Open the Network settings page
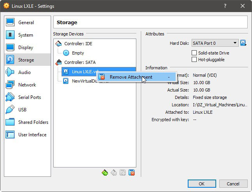 pyautogui.click(x=28, y=85)
